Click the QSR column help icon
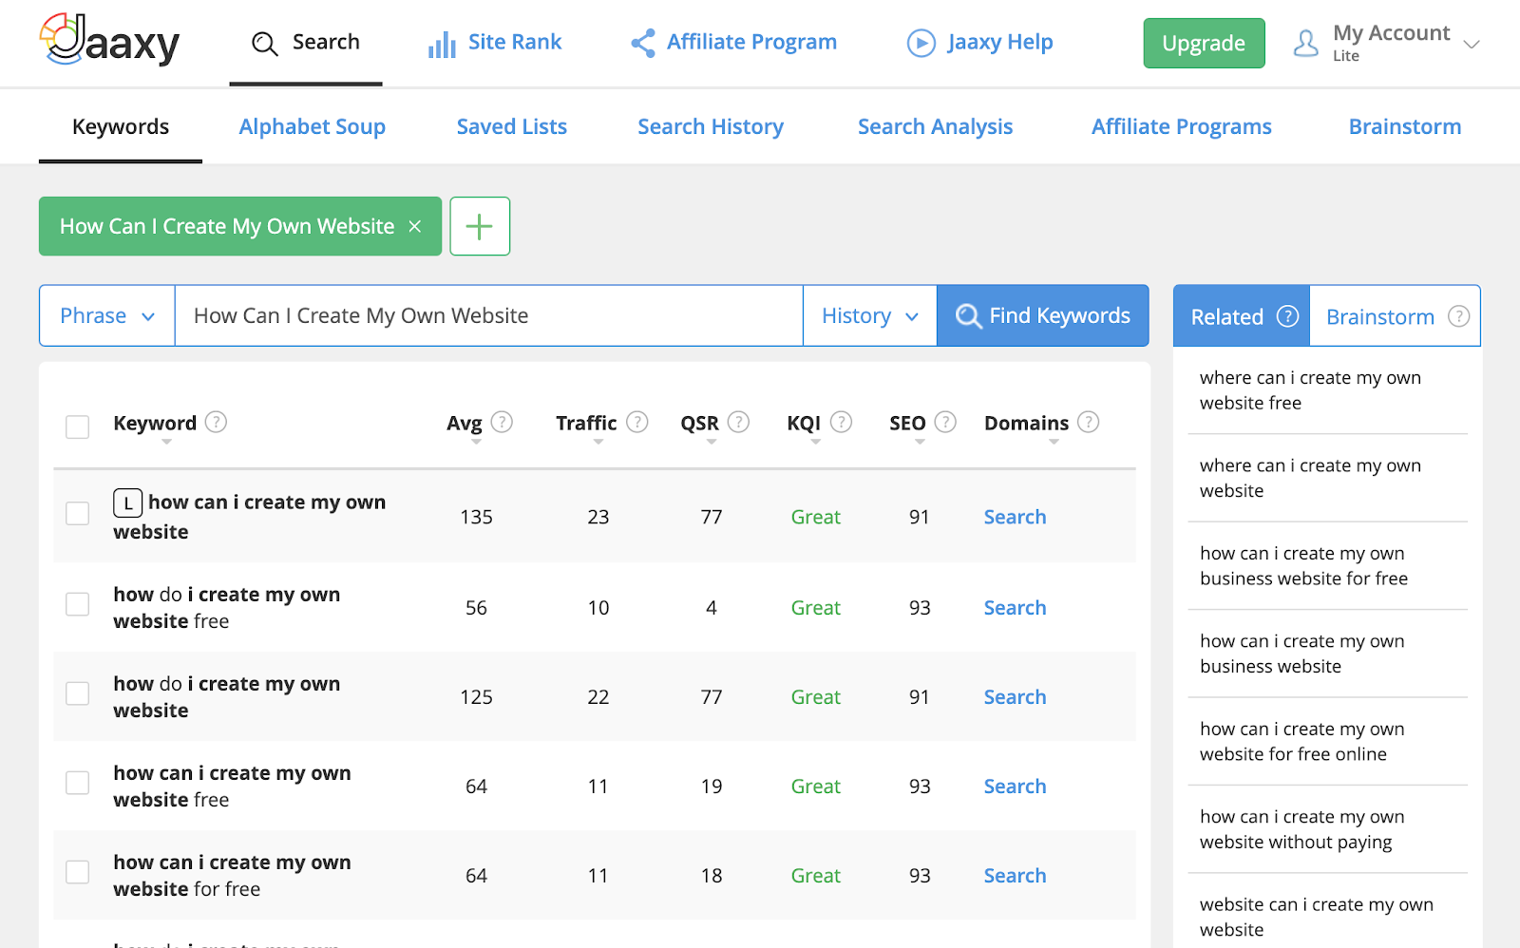Screen dimensions: 1520x948 click(x=738, y=421)
